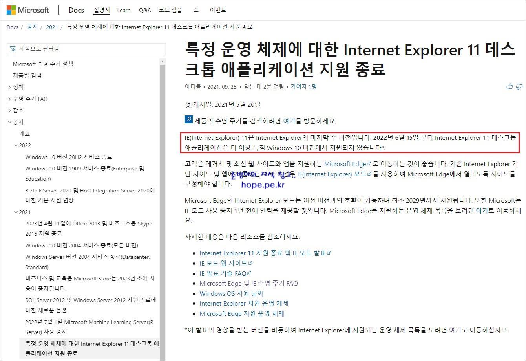Open the Docs home link in header
The height and width of the screenshot is (361, 526).
(76, 10)
